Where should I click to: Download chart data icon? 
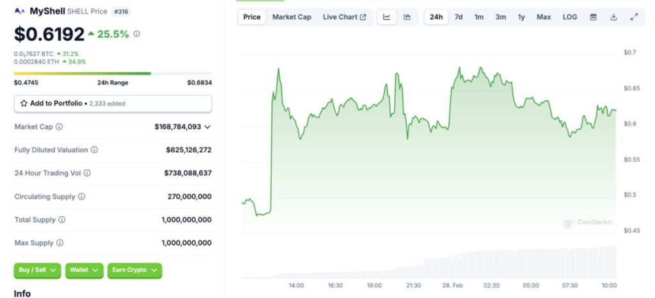point(613,17)
